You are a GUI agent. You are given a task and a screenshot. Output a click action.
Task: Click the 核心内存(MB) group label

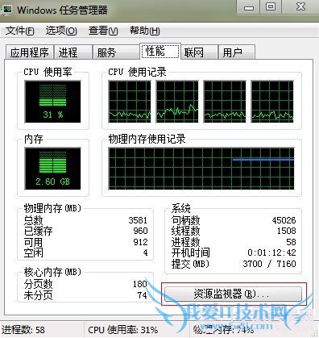click(x=52, y=272)
